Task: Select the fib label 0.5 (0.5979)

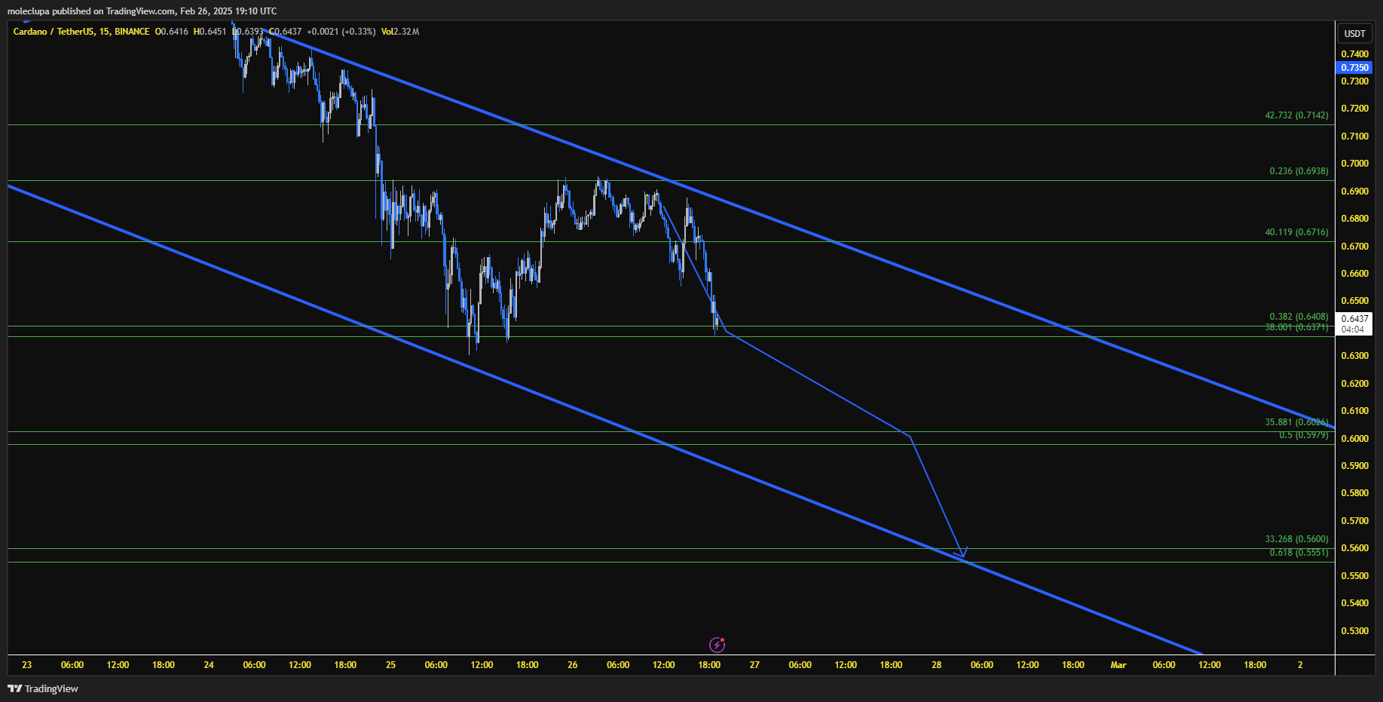Action: tap(1303, 435)
